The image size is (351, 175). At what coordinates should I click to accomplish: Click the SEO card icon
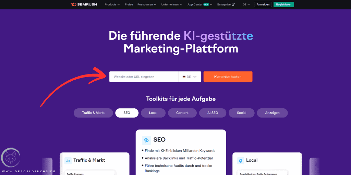tap(146, 140)
